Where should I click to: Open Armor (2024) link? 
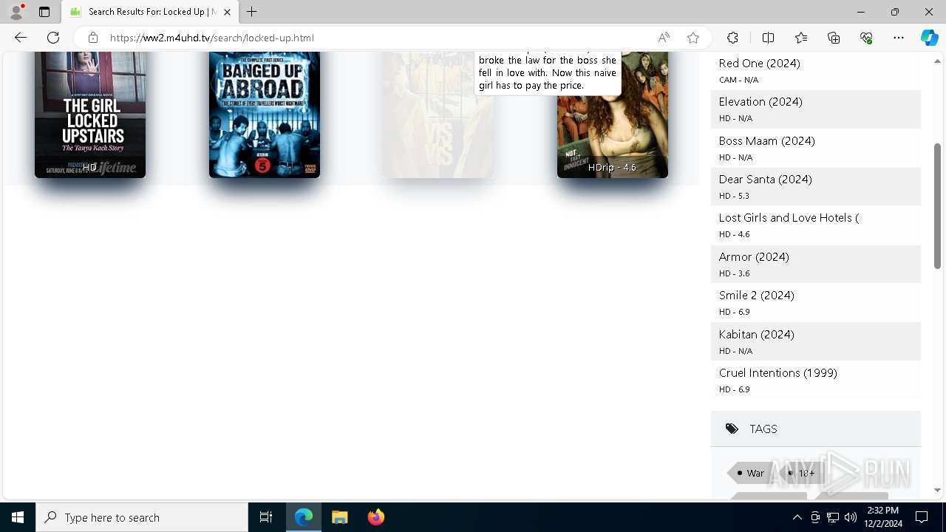point(754,257)
